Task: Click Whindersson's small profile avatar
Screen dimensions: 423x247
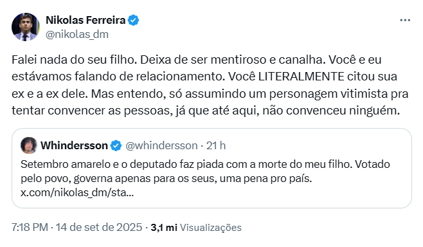Action: pos(29,145)
